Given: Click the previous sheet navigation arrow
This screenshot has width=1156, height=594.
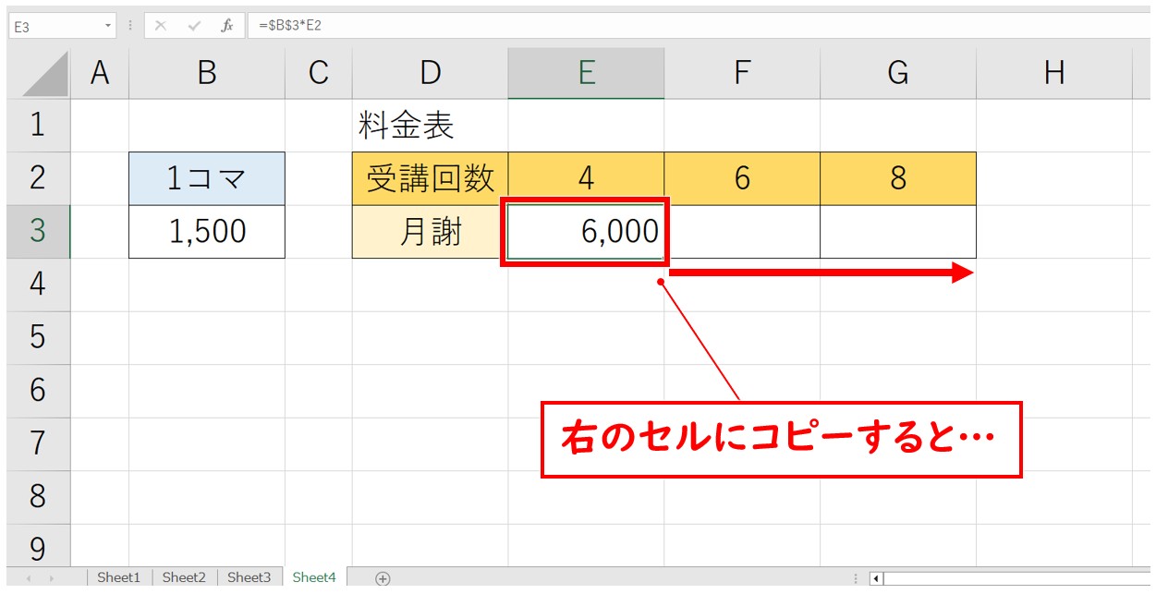Looking at the screenshot, I should point(28,578).
